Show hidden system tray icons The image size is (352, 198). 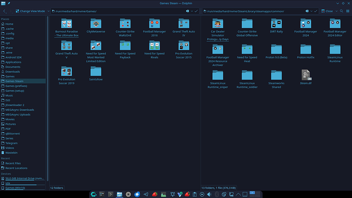pyautogui.click(x=238, y=194)
